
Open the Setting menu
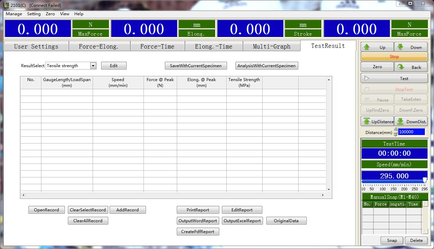tap(34, 14)
